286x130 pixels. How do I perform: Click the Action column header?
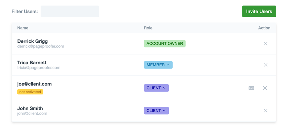(x=264, y=28)
